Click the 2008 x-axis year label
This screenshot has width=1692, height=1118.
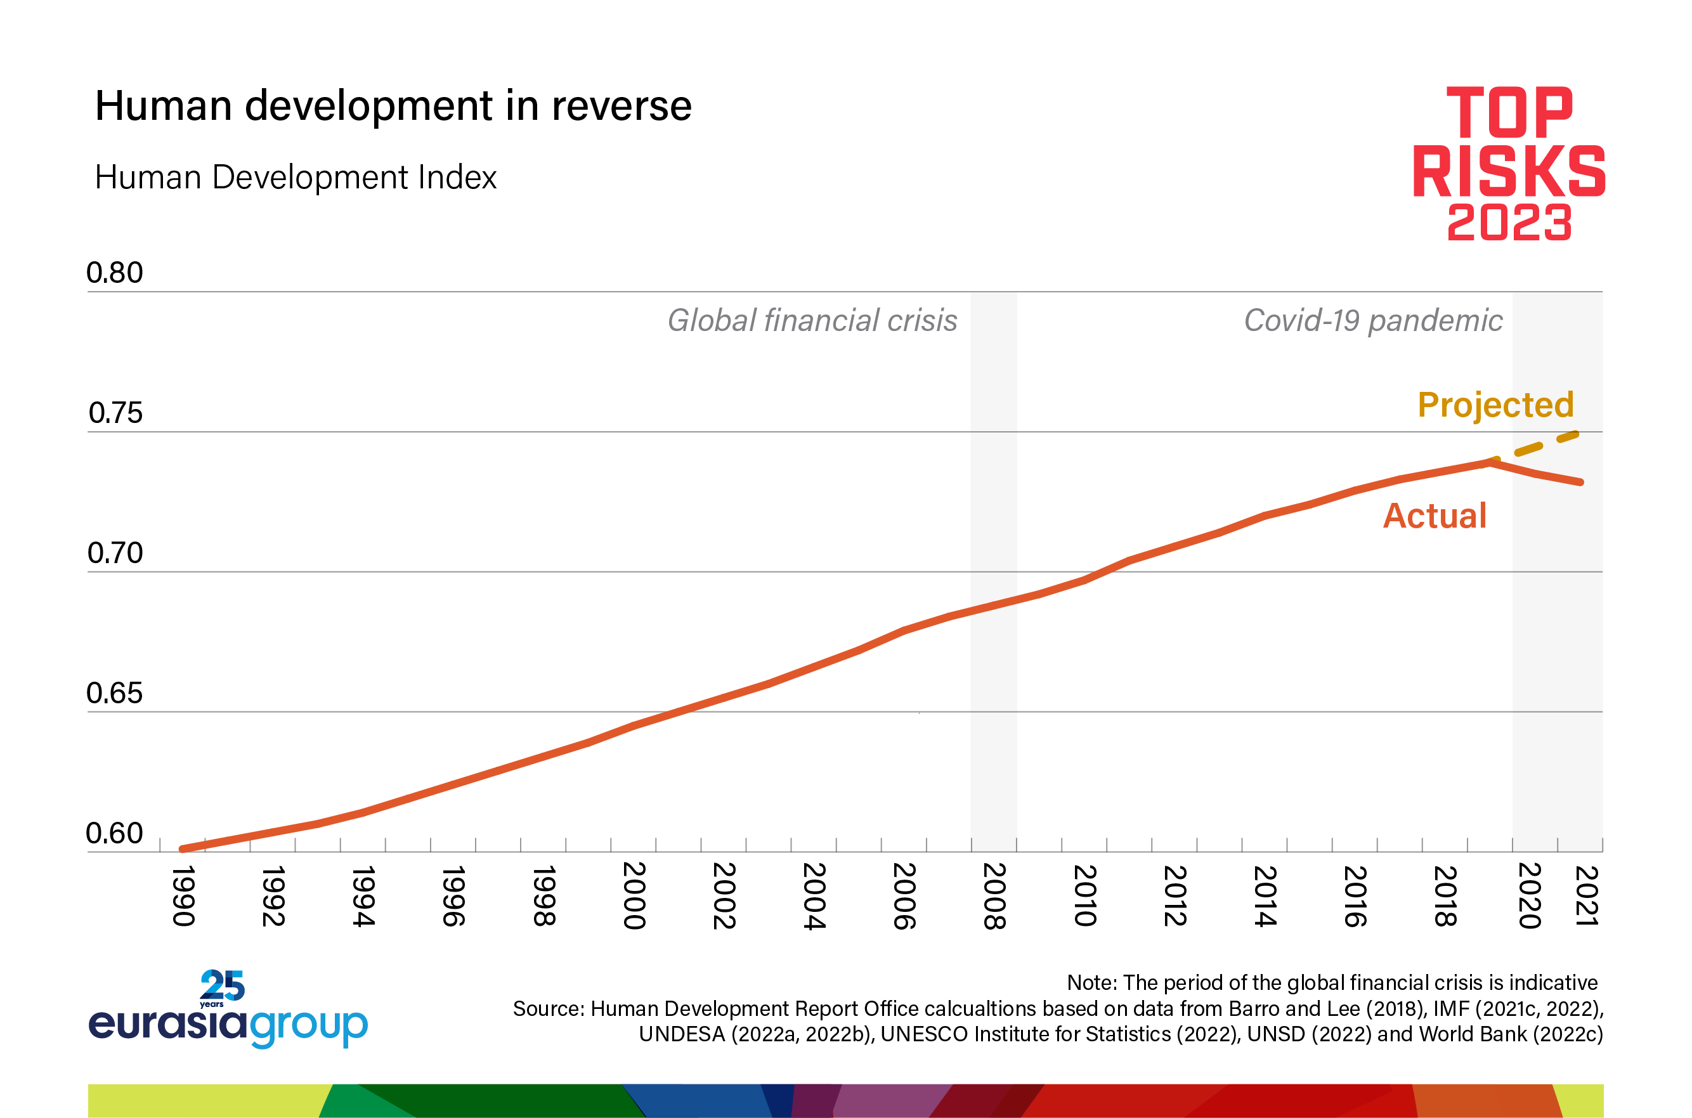pyautogui.click(x=994, y=896)
